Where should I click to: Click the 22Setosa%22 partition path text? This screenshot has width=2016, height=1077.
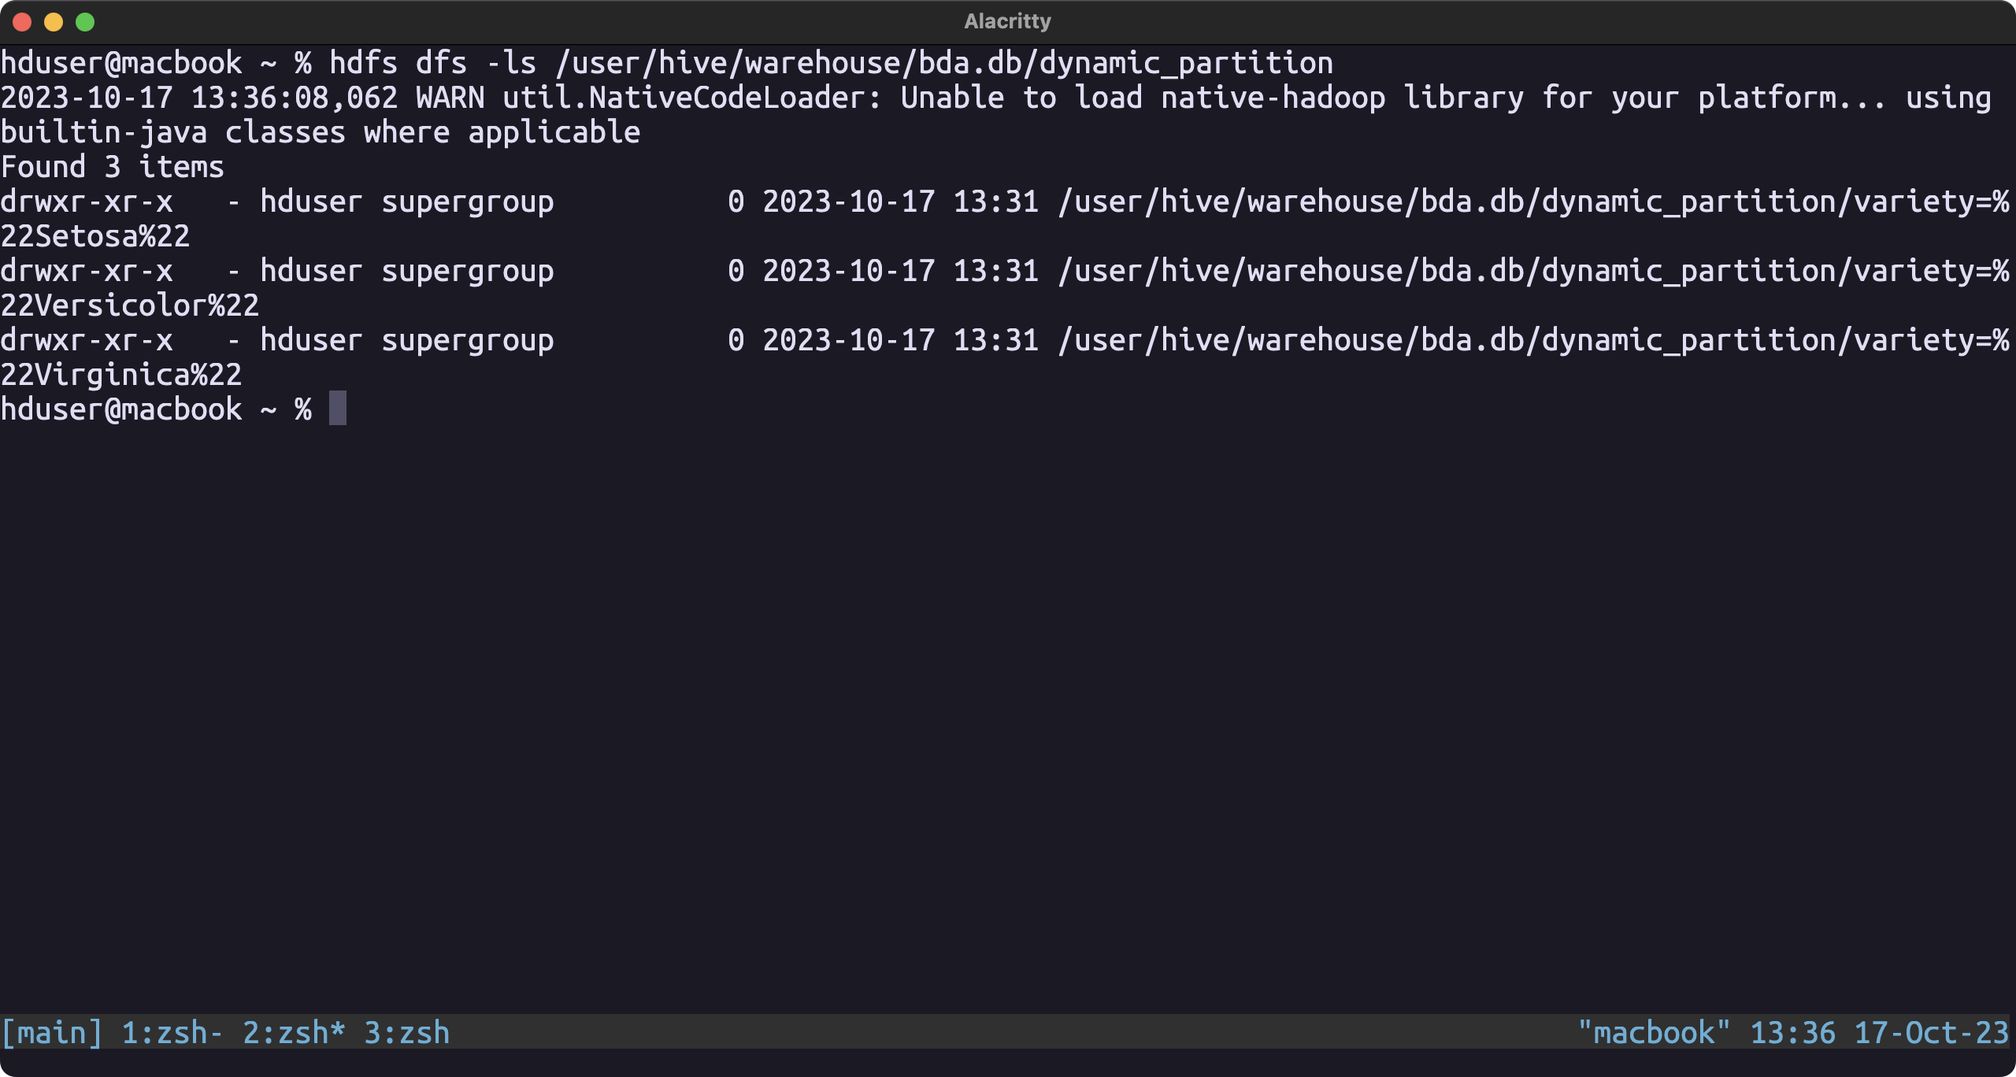tap(95, 236)
